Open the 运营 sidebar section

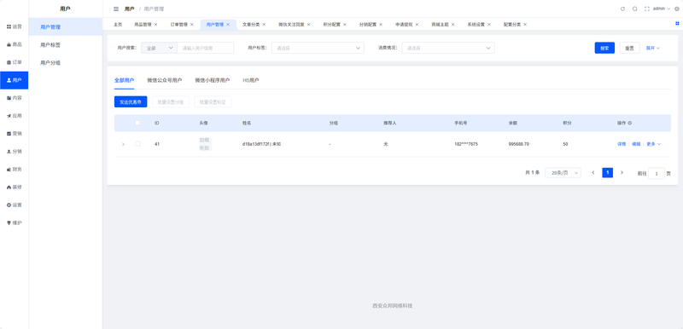[x=14, y=26]
